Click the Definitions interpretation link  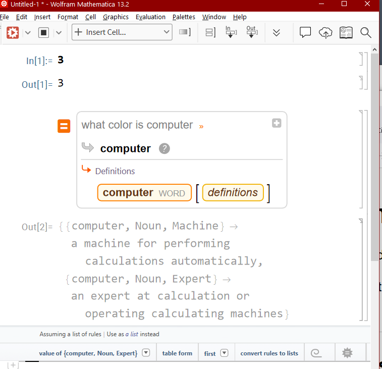pyautogui.click(x=115, y=171)
